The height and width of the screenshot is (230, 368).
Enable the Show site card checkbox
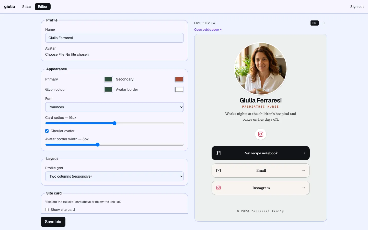point(47,210)
